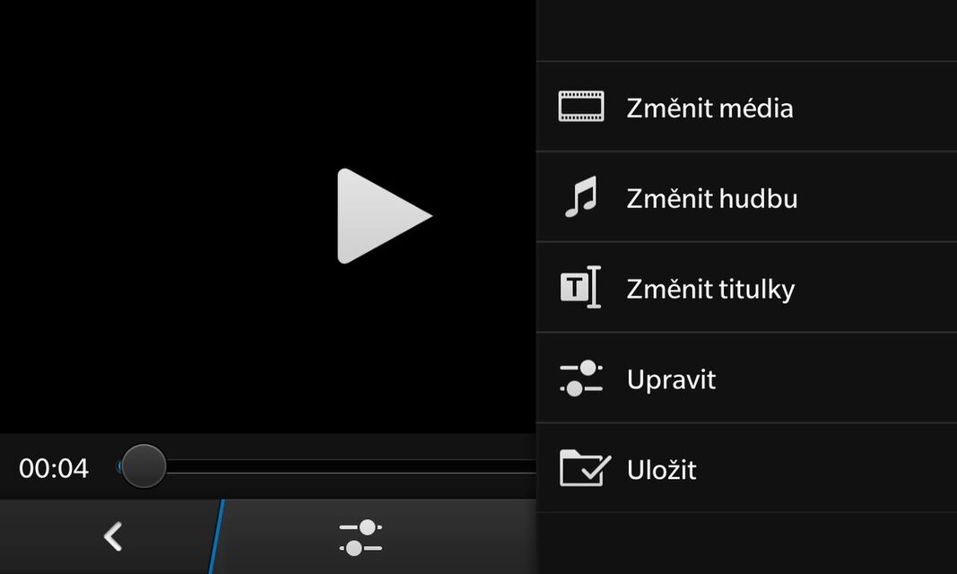Click the text caption icon for Změnit titulky
Image resolution: width=957 pixels, height=574 pixels.
point(580,287)
